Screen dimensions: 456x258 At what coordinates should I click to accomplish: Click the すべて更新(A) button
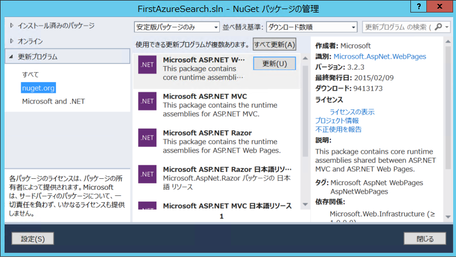275,44
